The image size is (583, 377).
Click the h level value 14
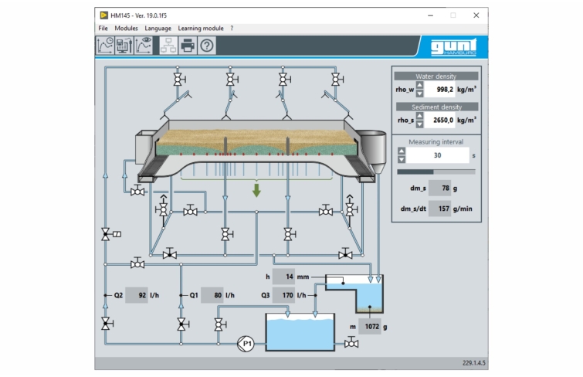(x=283, y=277)
